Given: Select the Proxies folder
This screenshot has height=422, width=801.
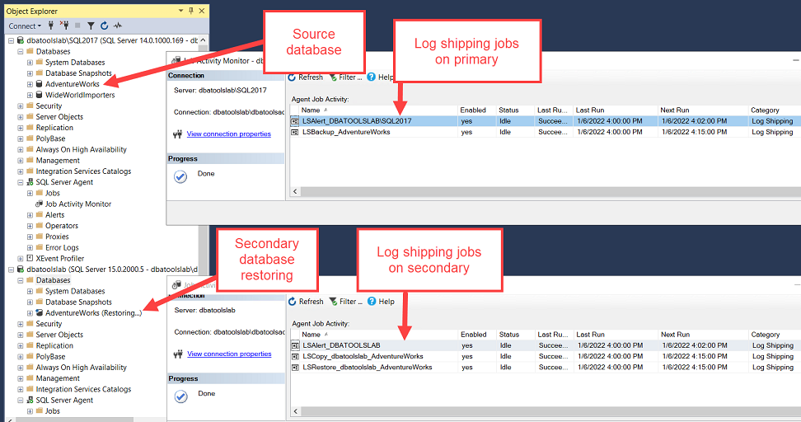Looking at the screenshot, I should tap(57, 237).
